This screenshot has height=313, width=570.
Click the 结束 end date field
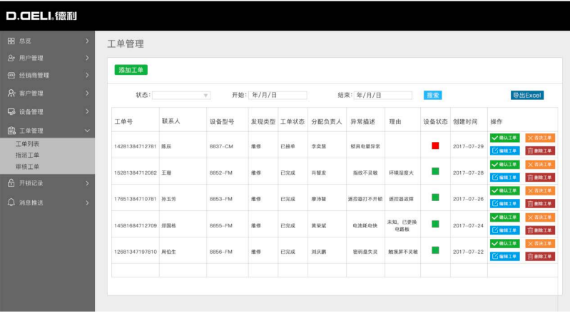[x=383, y=95]
